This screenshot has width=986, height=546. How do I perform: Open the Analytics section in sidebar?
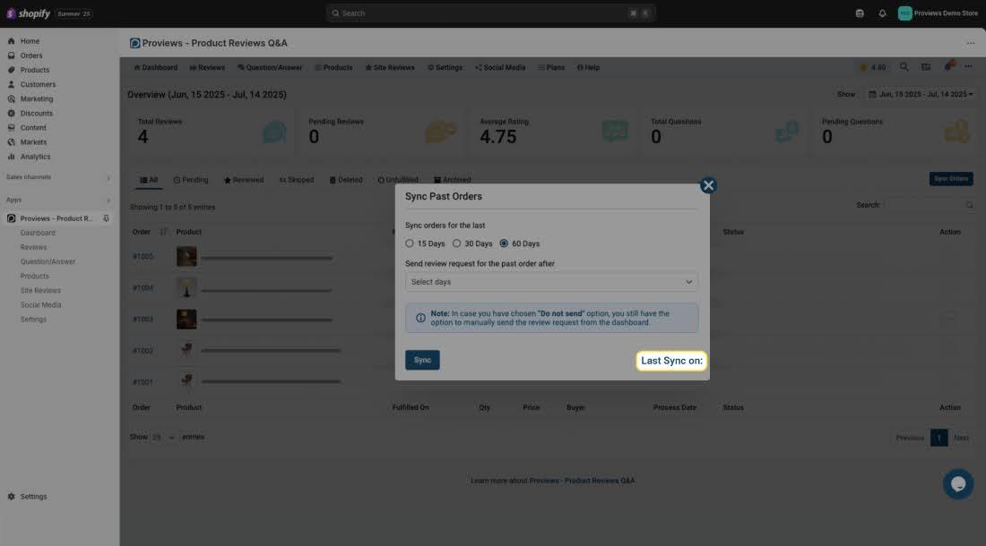[36, 157]
